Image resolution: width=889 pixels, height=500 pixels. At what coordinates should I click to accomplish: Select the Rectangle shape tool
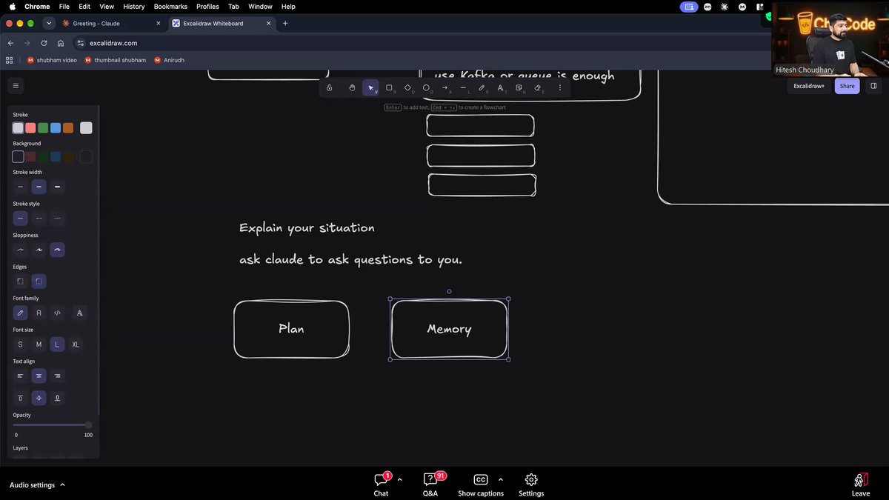389,87
